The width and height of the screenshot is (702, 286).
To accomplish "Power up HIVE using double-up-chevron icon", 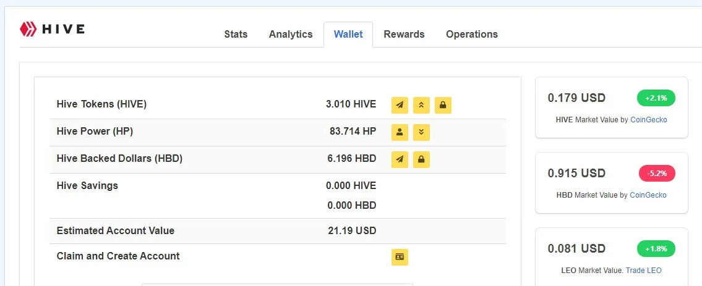I will pyautogui.click(x=421, y=105).
